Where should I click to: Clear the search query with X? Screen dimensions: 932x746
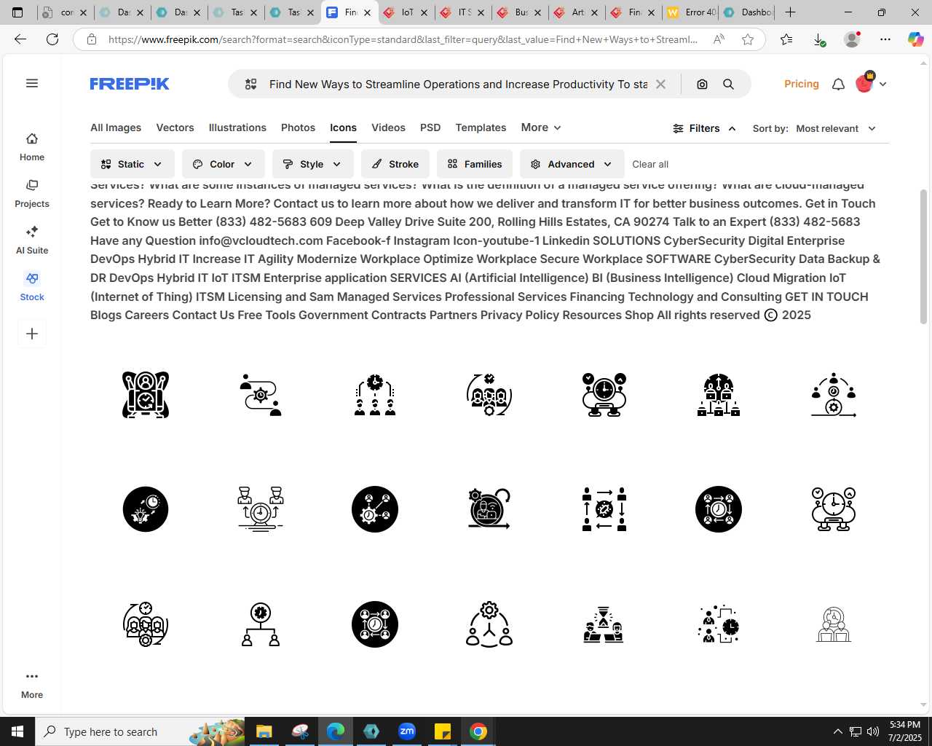coord(660,85)
